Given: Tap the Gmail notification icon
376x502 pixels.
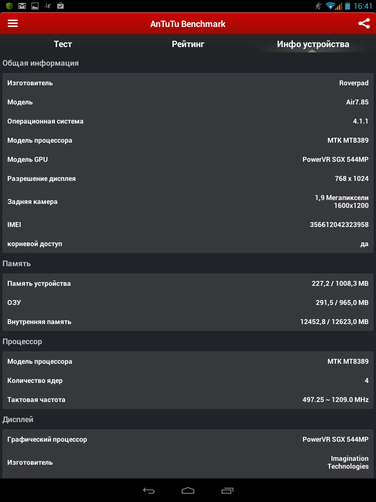Looking at the screenshot, I should (22, 6).
